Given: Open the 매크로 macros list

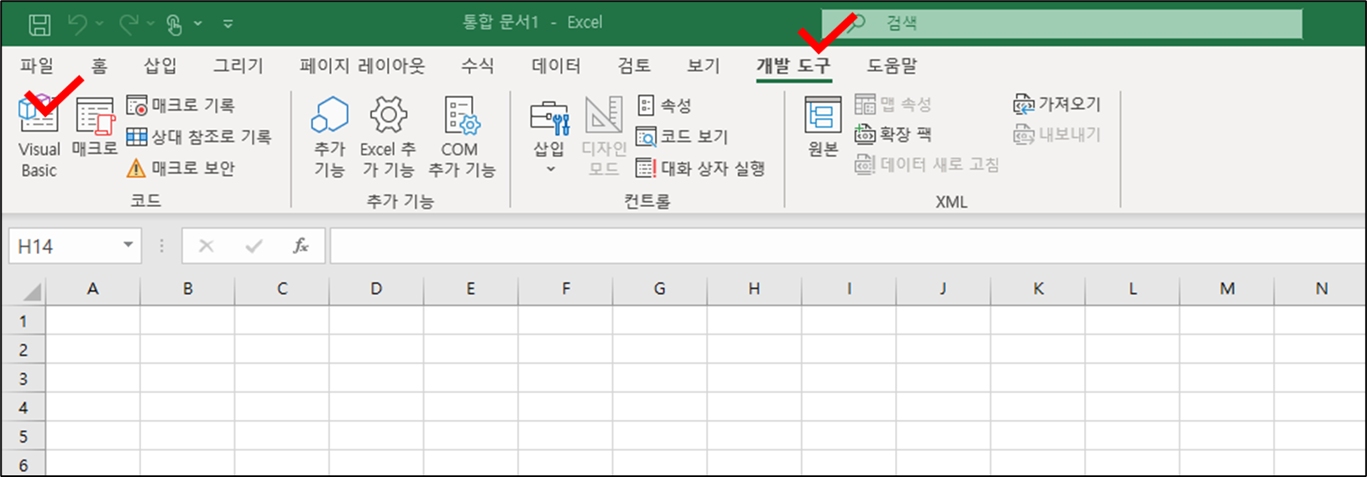Looking at the screenshot, I should tap(95, 127).
